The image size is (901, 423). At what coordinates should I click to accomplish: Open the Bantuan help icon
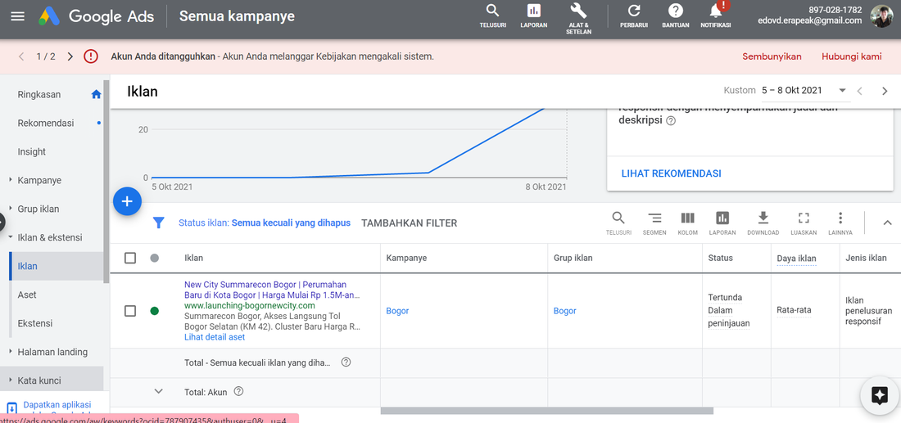(x=676, y=11)
